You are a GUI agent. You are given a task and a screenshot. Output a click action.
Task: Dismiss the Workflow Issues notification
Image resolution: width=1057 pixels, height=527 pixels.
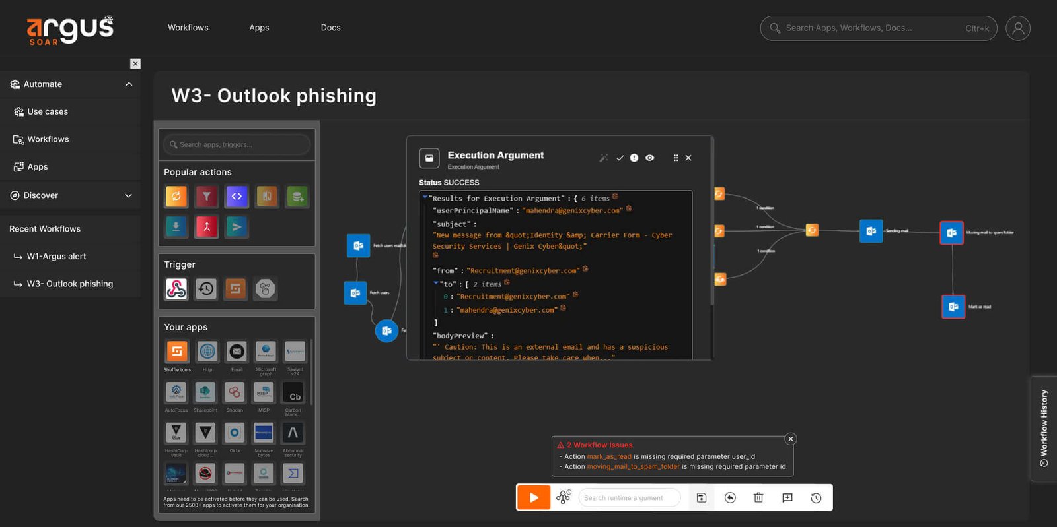coord(791,439)
